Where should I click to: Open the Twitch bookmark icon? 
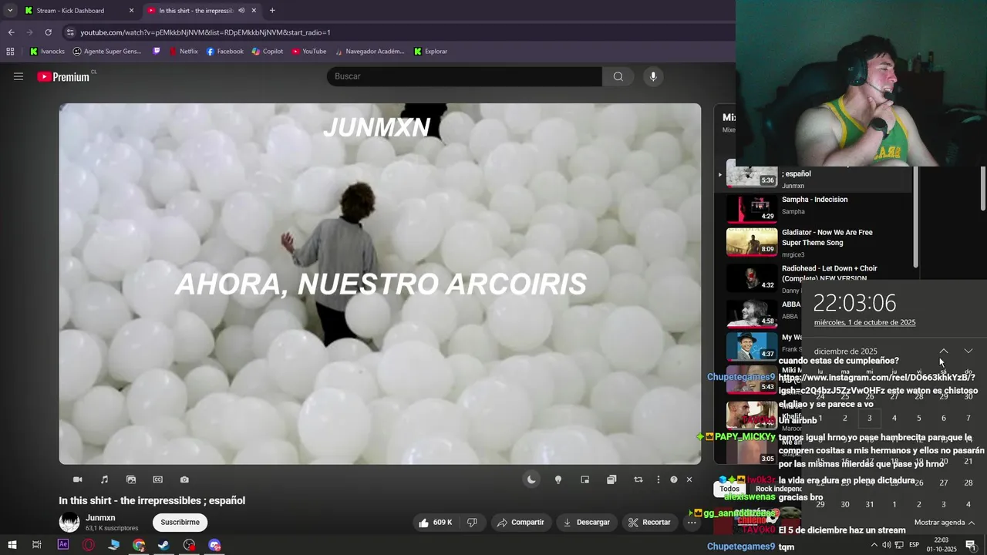coord(157,52)
